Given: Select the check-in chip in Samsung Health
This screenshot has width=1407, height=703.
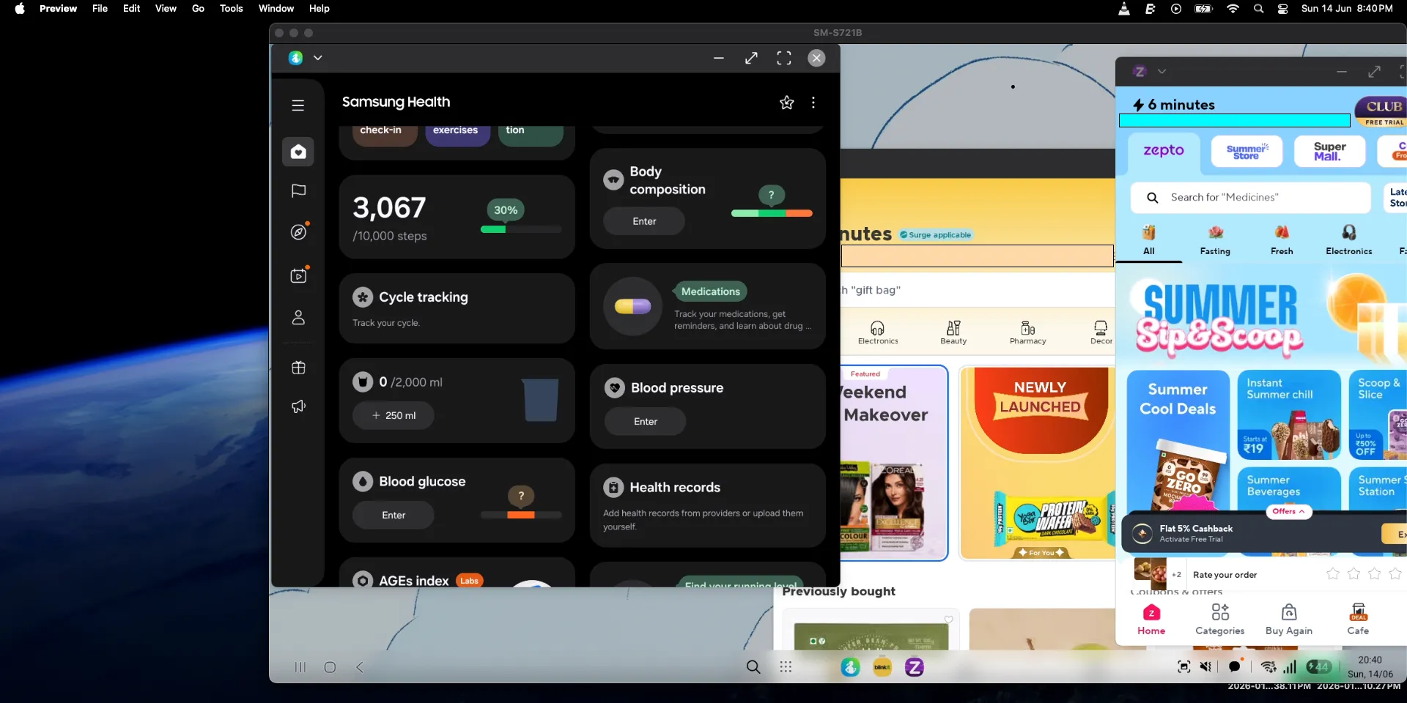Looking at the screenshot, I should (x=385, y=134).
